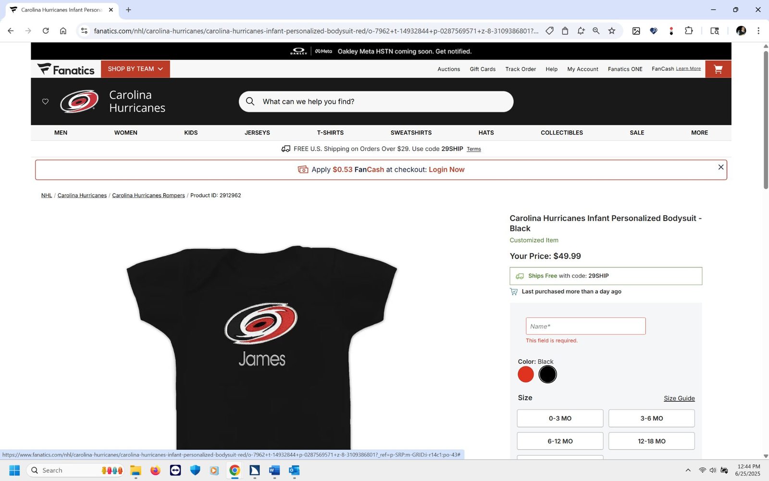Select the black color swatch
Viewport: 769px width, 481px height.
[x=547, y=374]
